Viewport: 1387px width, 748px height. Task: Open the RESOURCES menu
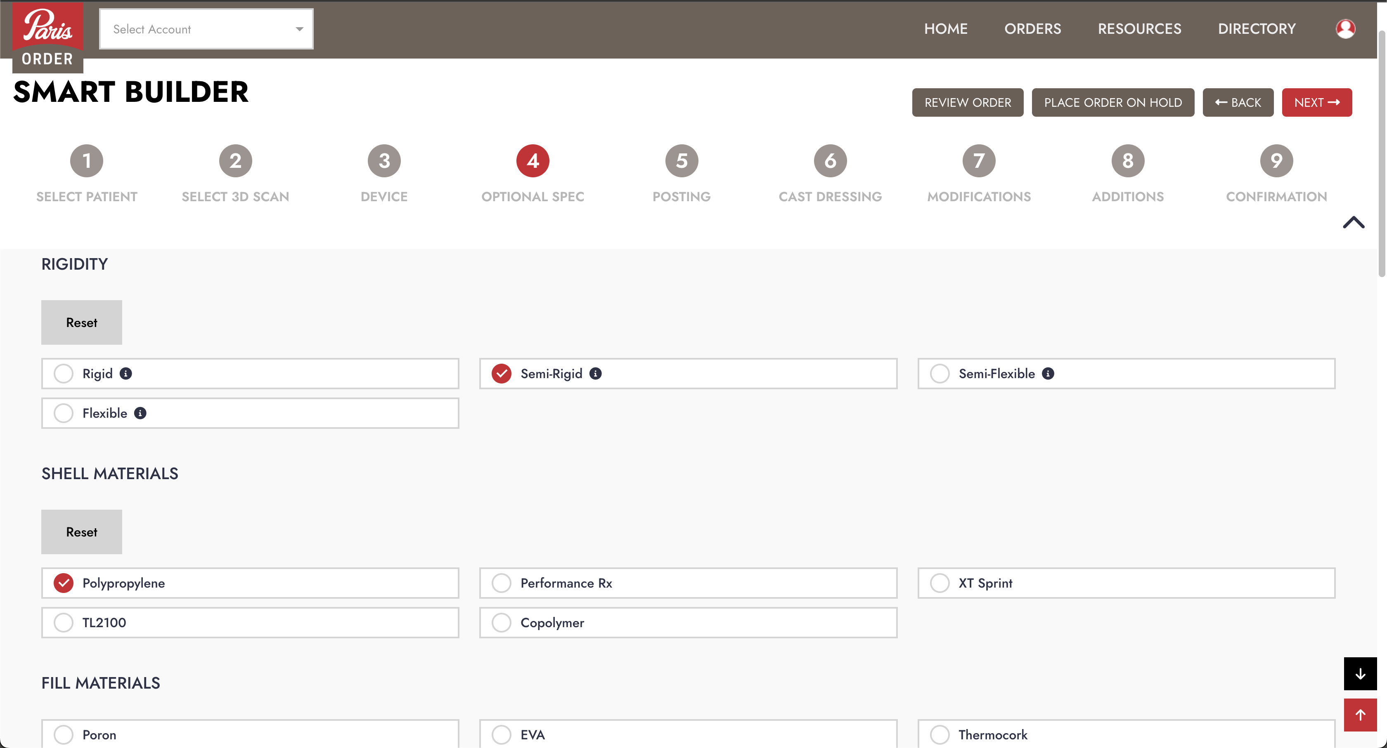pos(1139,28)
